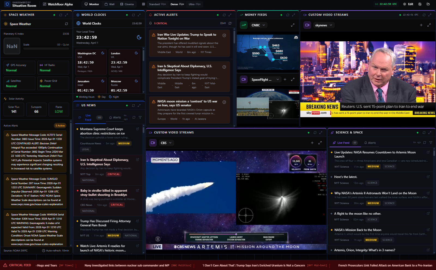Add a stream next to SpaceFlight selector

285,80
